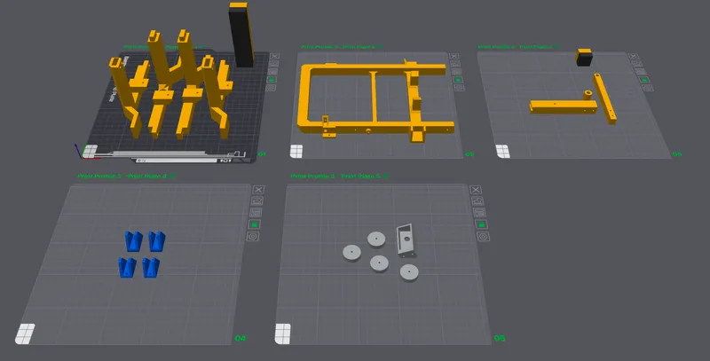Arrange objects on plate 1
The height and width of the screenshot is (361, 710).
point(273,72)
